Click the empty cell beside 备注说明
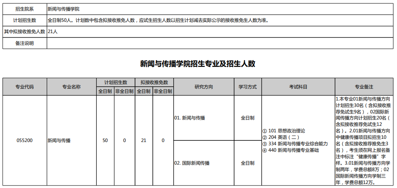 (220, 43)
